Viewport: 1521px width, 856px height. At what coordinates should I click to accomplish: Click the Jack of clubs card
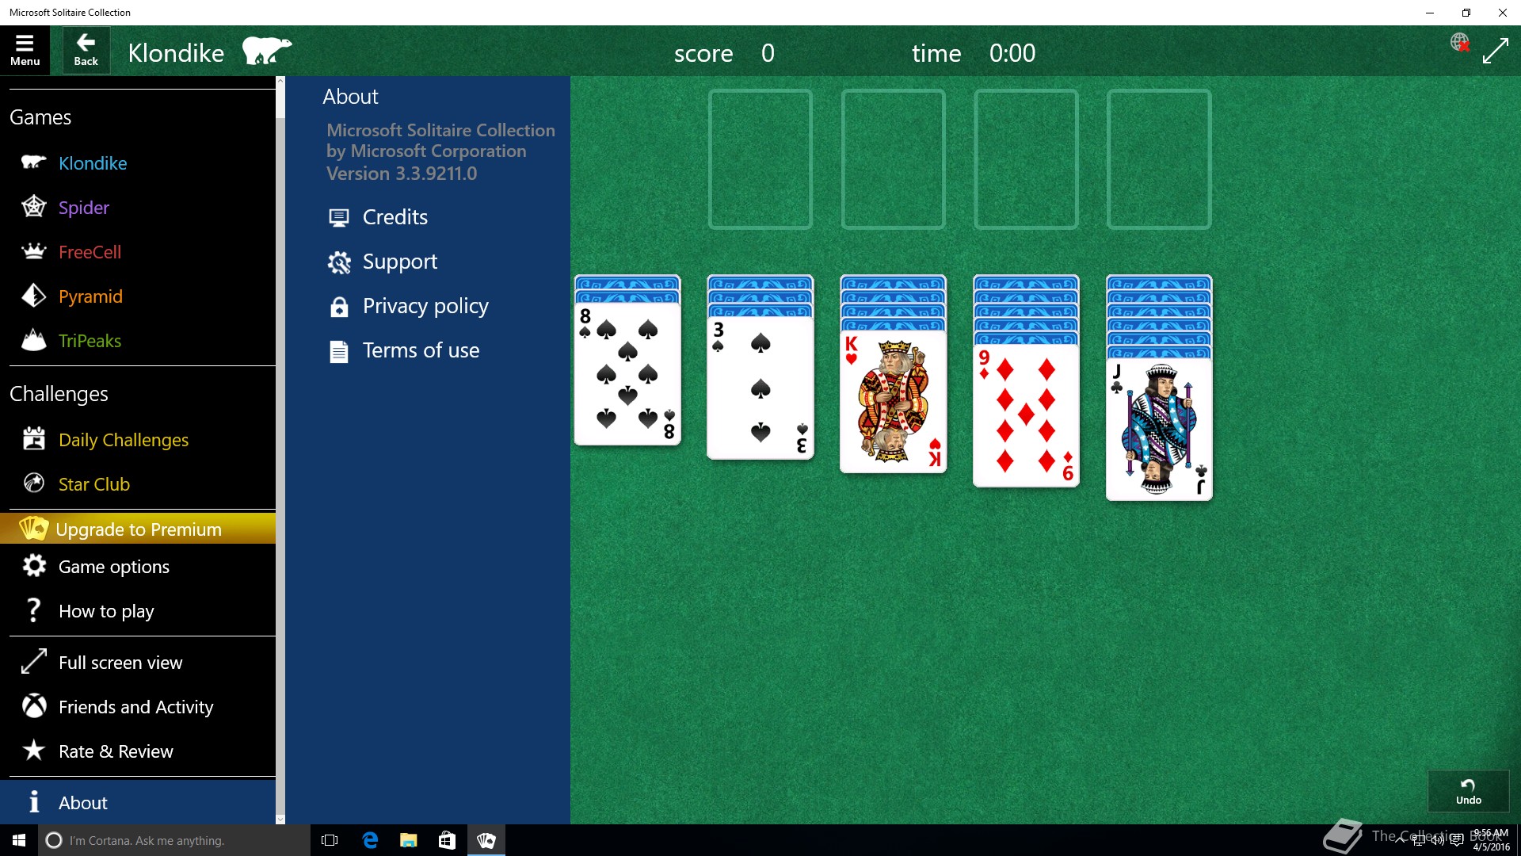click(1159, 430)
